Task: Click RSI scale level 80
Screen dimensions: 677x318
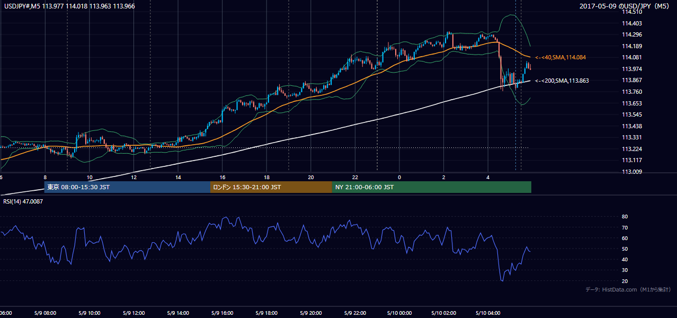Action: point(625,217)
